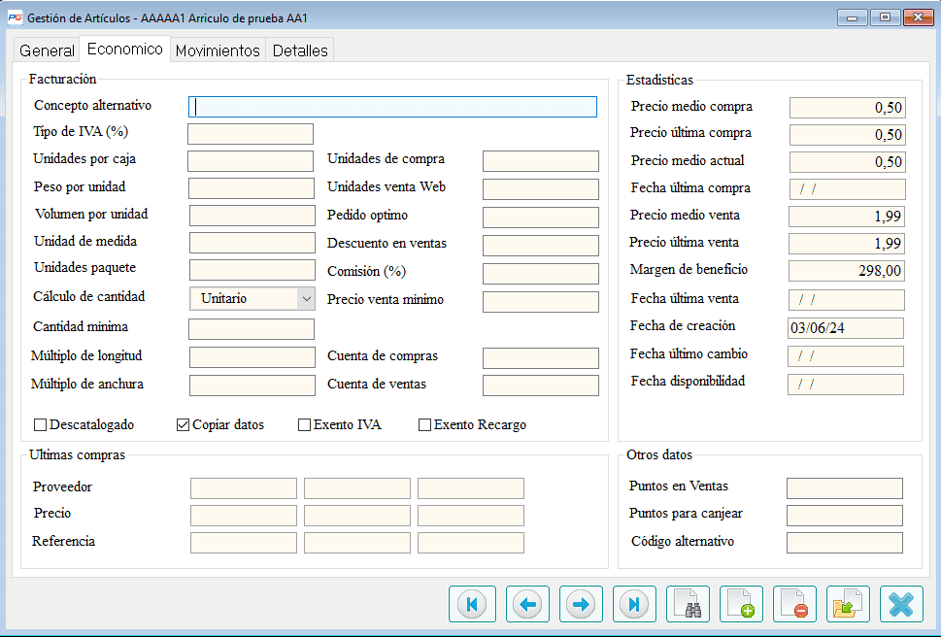Select the Precio medio venta field
941x637 pixels.
coord(847,216)
